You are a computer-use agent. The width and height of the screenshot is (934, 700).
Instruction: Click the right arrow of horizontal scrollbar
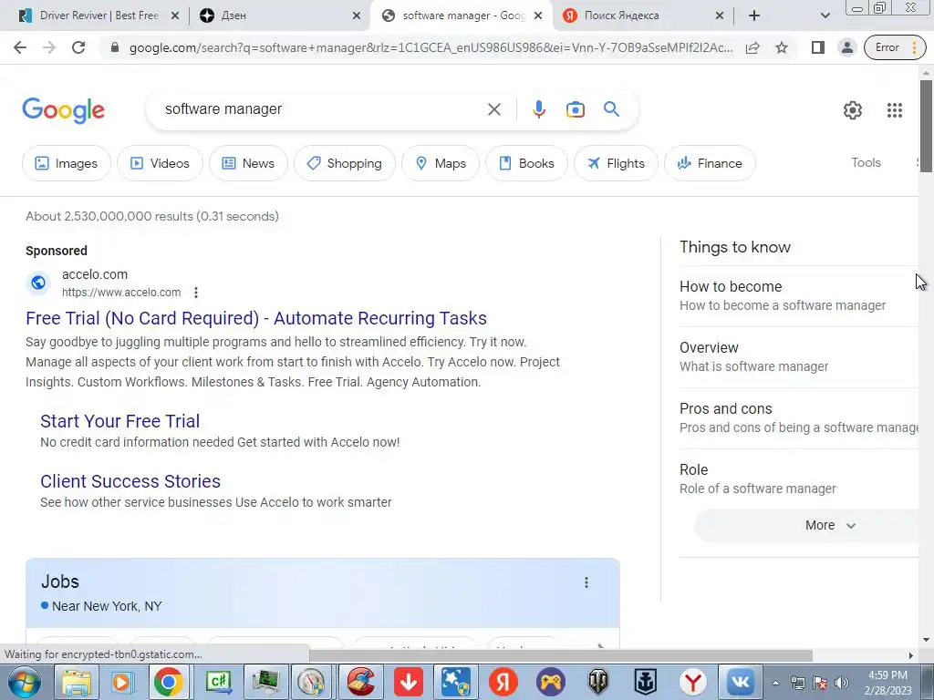(x=911, y=655)
